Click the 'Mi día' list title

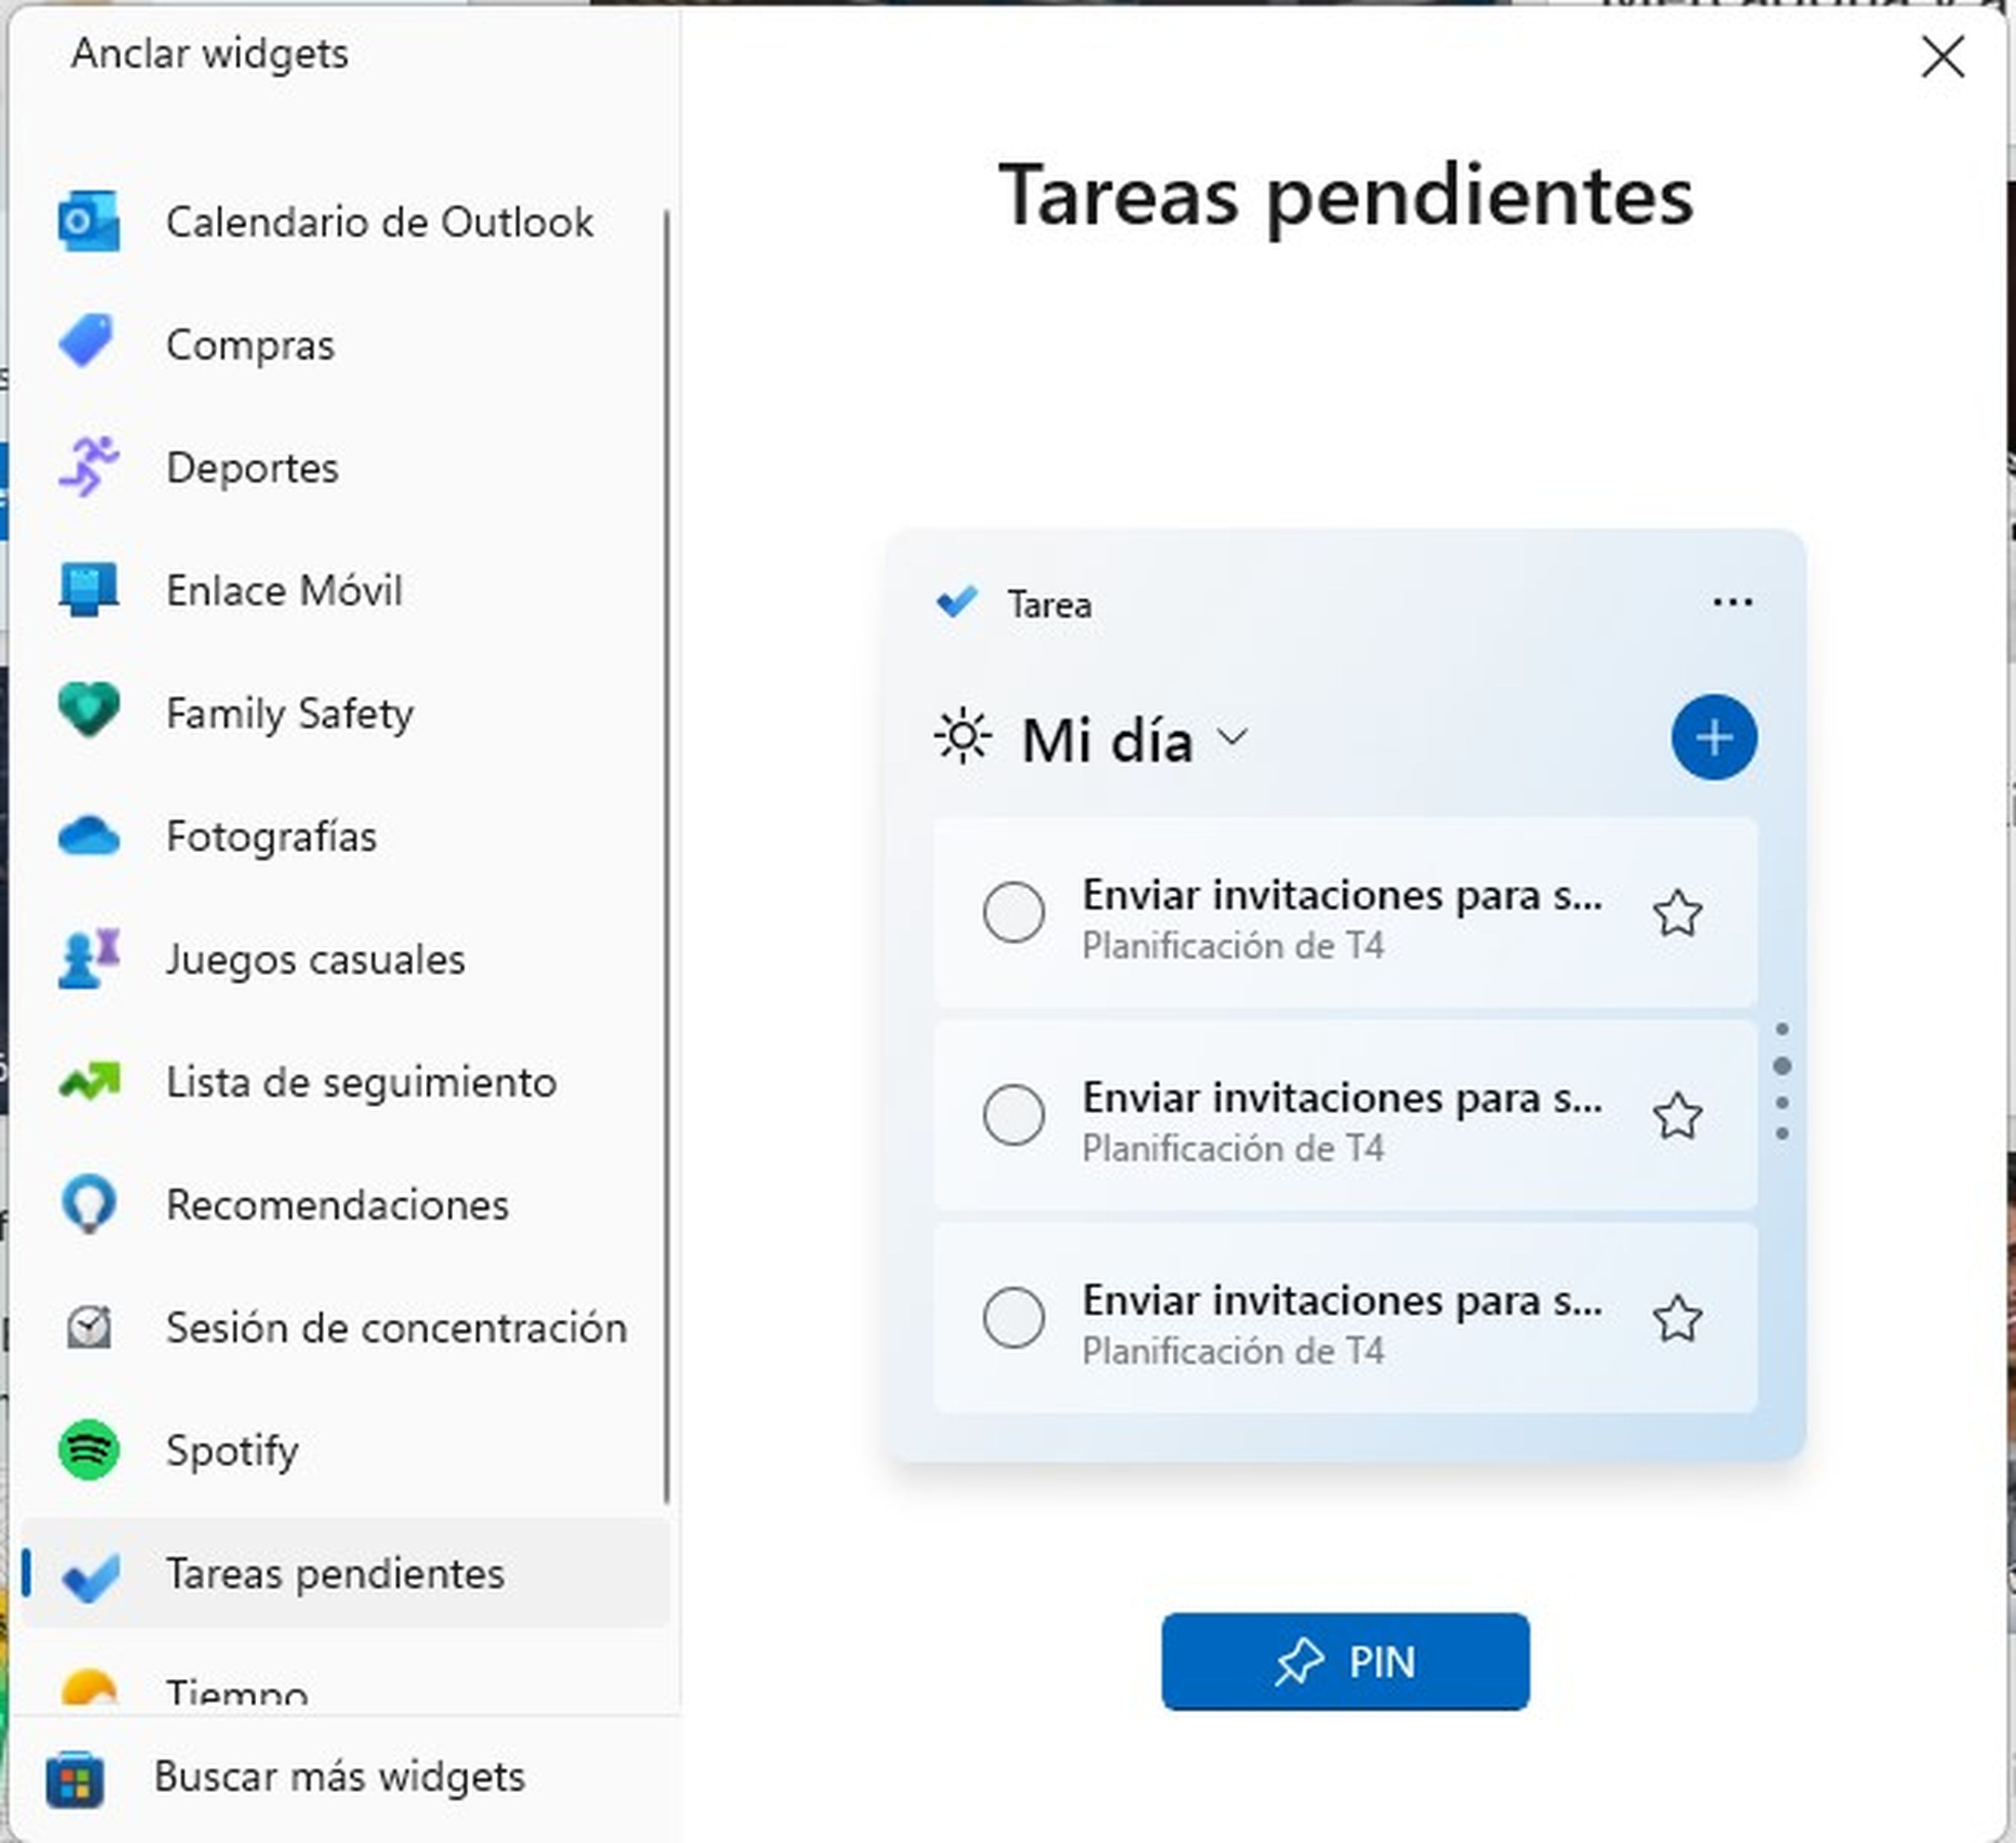point(1107,740)
